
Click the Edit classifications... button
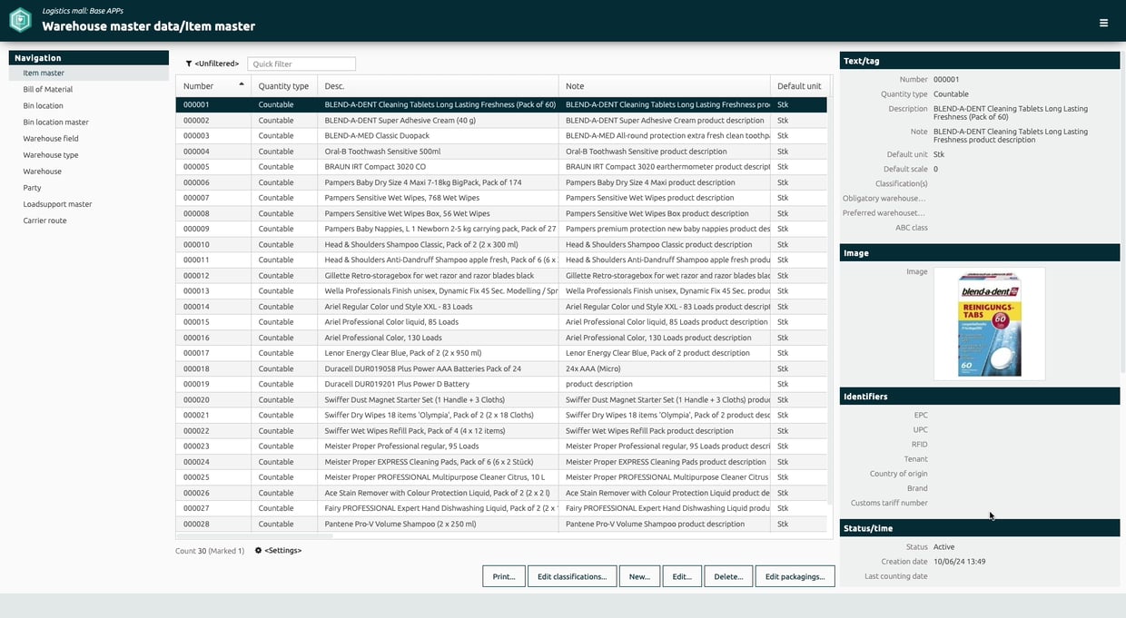pyautogui.click(x=572, y=576)
